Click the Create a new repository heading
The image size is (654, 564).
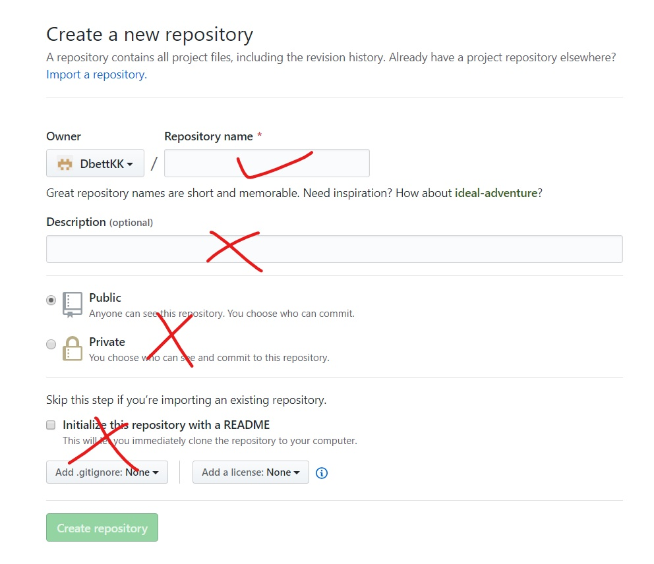[x=150, y=34]
